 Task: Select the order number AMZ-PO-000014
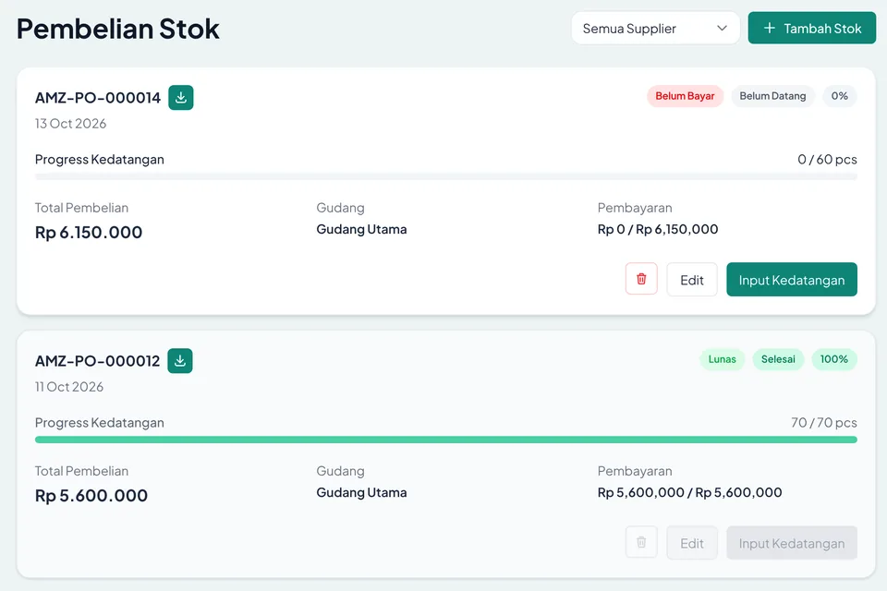pyautogui.click(x=98, y=98)
